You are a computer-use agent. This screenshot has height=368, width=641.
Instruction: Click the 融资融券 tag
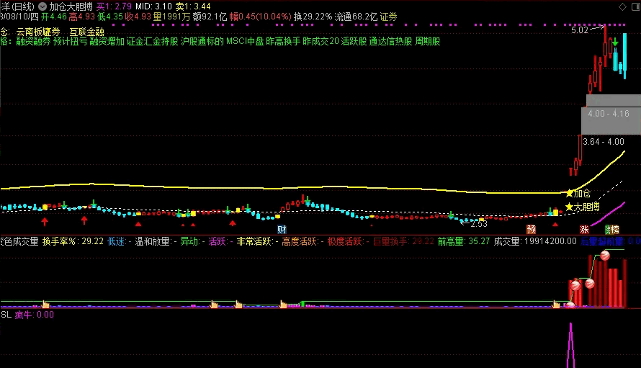pyautogui.click(x=34, y=41)
